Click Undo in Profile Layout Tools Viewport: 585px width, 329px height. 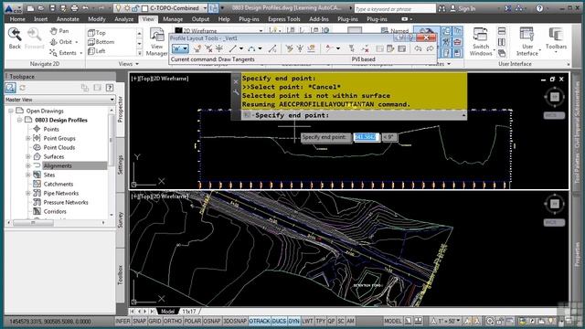419,48
